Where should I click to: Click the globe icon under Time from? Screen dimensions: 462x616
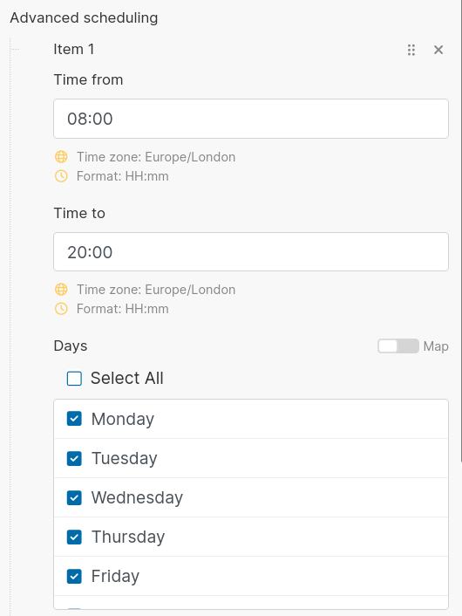tap(61, 157)
